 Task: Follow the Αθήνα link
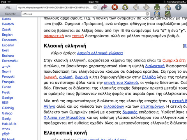tap(49, 107)
